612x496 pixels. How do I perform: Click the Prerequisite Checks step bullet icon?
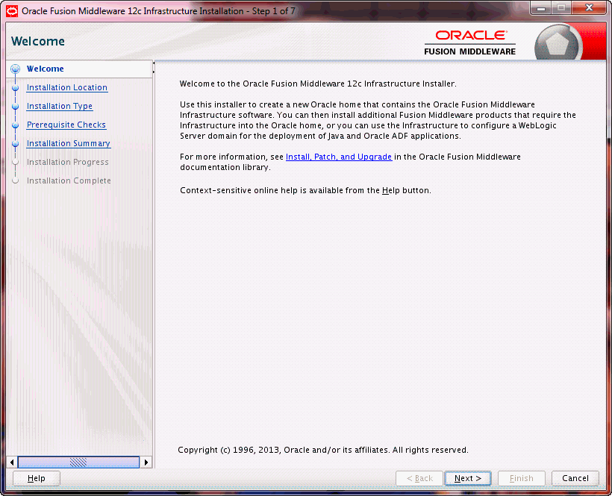(15, 125)
